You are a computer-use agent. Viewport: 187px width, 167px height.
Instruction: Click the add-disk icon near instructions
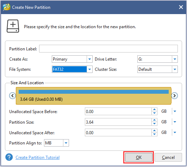[13, 26]
